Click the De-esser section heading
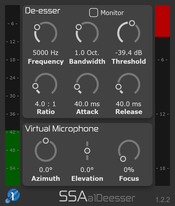The height and width of the screenshot is (206, 175). pos(42,11)
